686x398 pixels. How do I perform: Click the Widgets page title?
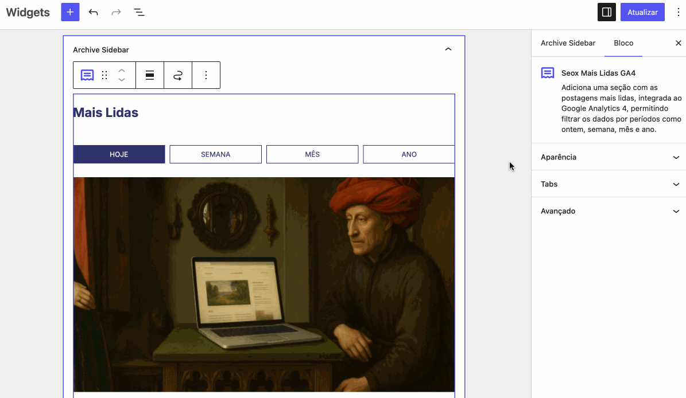pos(28,12)
